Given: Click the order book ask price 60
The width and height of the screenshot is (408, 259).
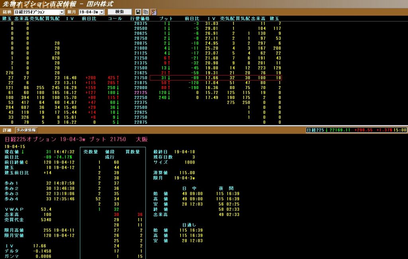Looking at the screenshot, I should tap(116, 162).
